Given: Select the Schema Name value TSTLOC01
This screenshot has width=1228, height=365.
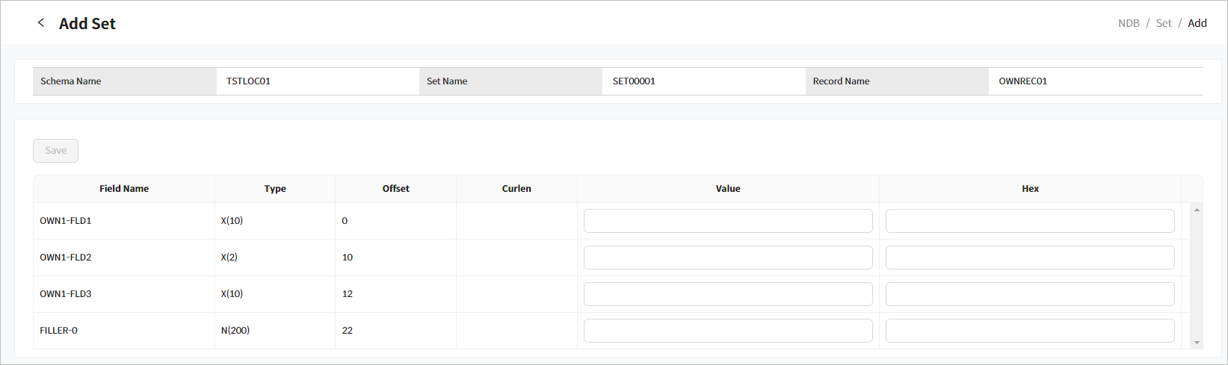Looking at the screenshot, I should pyautogui.click(x=249, y=81).
